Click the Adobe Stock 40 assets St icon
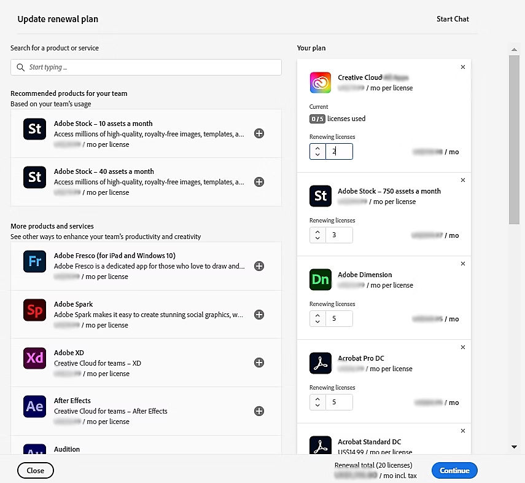This screenshot has width=525, height=483. click(34, 177)
